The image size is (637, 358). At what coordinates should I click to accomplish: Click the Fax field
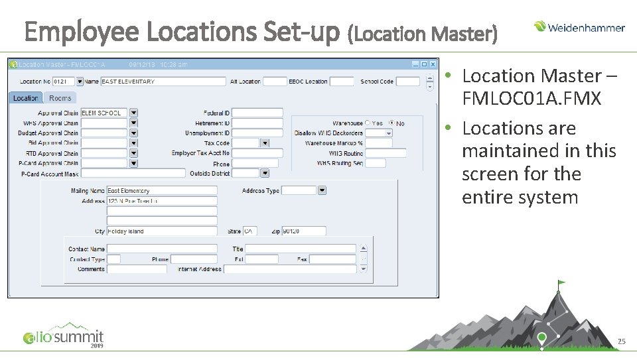coord(332,259)
